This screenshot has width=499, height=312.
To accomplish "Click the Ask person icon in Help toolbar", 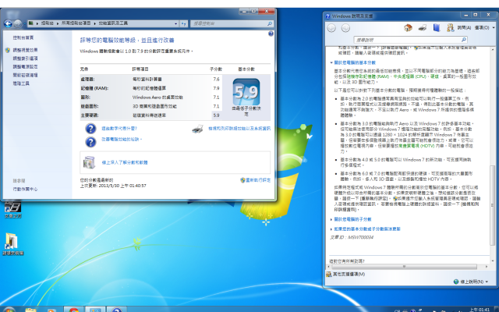I will tap(451, 28).
